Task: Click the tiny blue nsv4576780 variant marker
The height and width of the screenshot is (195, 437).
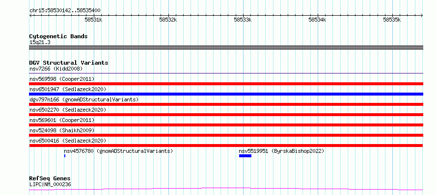Action: [65, 156]
